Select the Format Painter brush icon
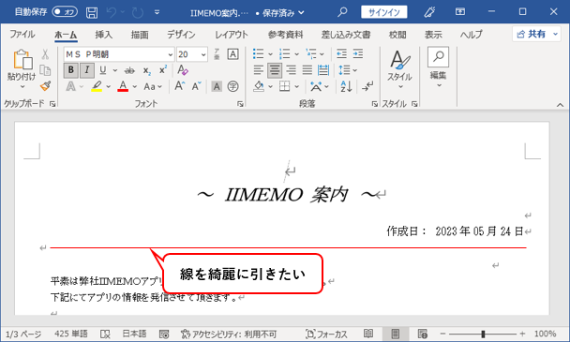Image resolution: width=570 pixels, height=342 pixels. pos(45,86)
